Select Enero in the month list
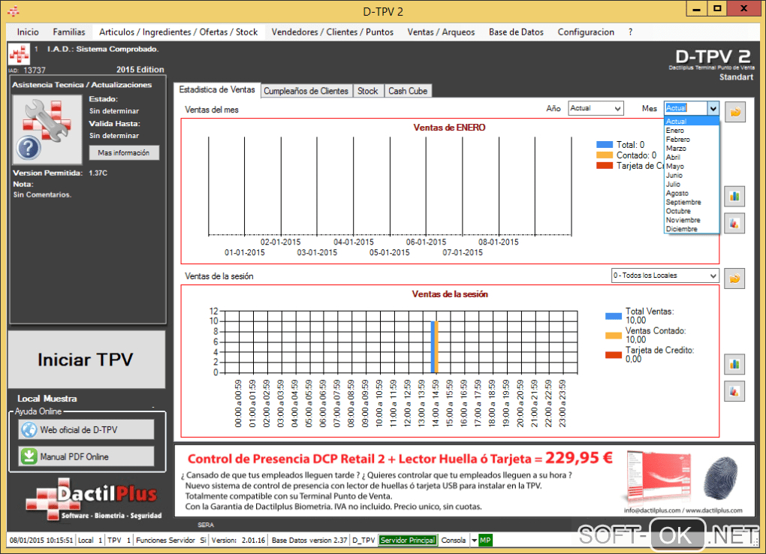Screen dimensions: 766x554 [x=691, y=131]
